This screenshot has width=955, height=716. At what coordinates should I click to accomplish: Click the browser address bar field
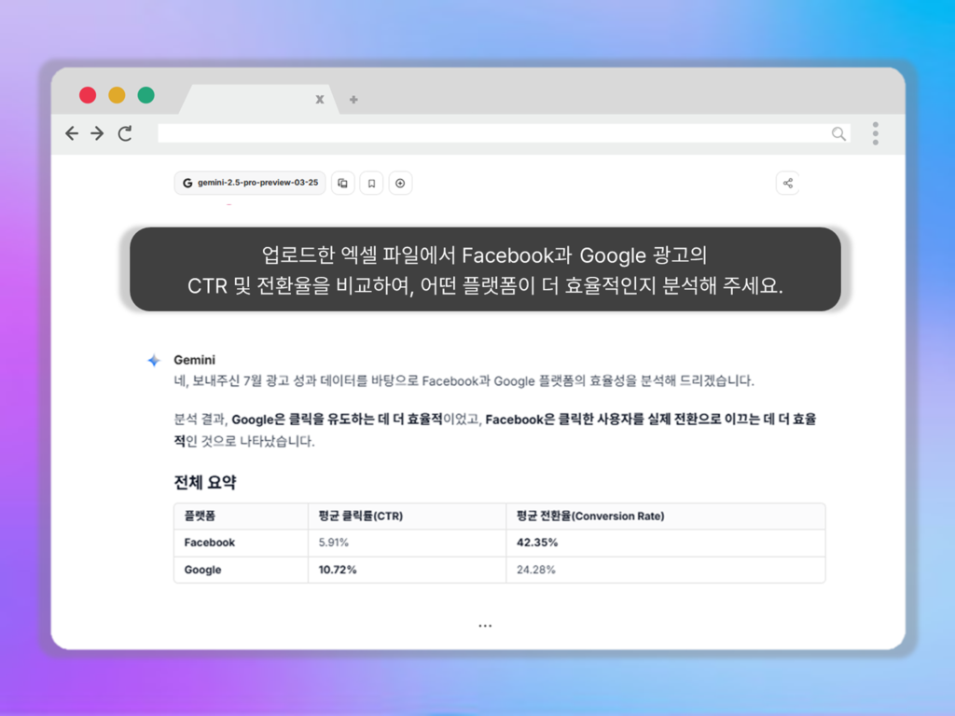(x=504, y=133)
